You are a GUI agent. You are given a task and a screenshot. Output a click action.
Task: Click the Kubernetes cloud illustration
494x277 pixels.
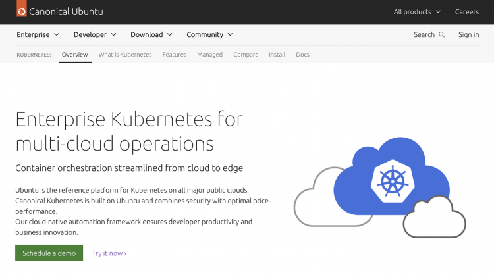[379, 187]
